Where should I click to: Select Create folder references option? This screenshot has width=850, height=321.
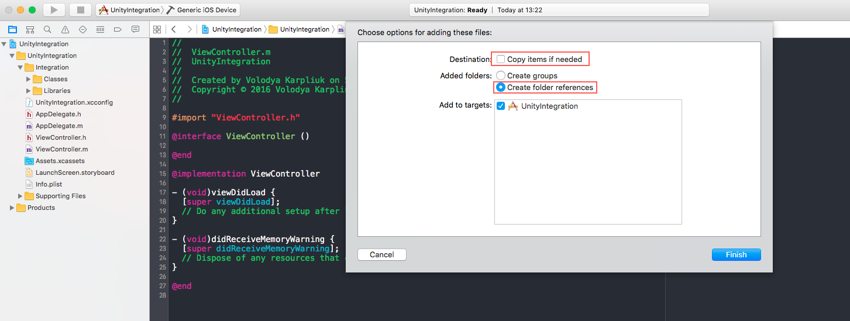(x=501, y=87)
